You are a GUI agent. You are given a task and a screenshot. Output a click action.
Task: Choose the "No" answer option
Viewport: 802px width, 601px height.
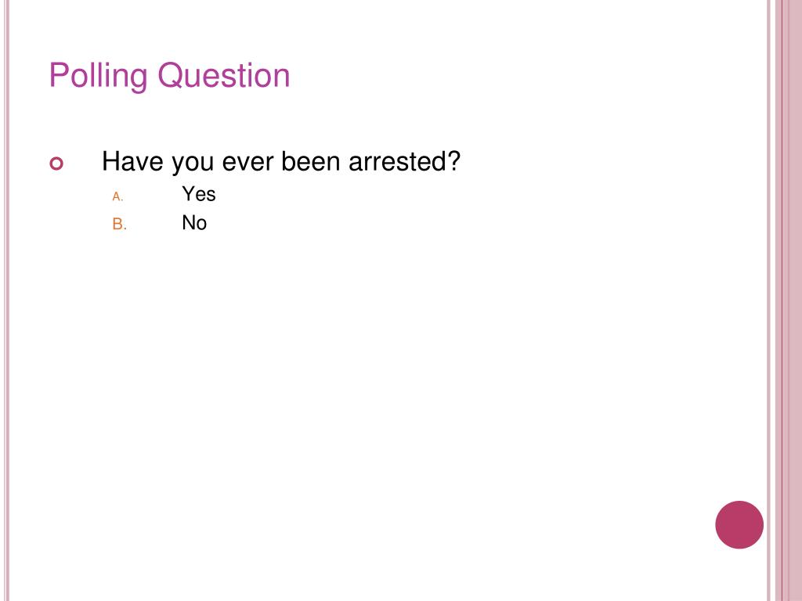coord(194,223)
